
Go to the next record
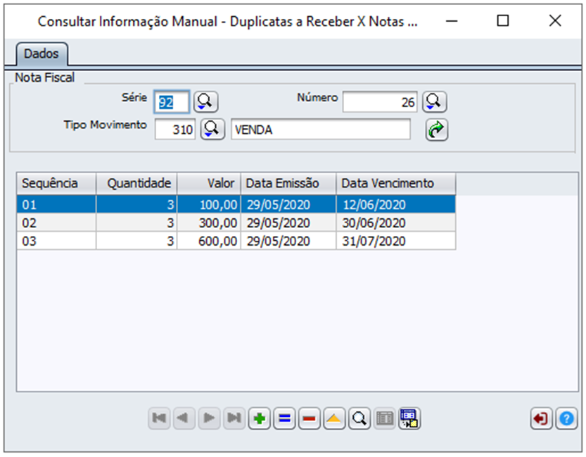pyautogui.click(x=209, y=418)
